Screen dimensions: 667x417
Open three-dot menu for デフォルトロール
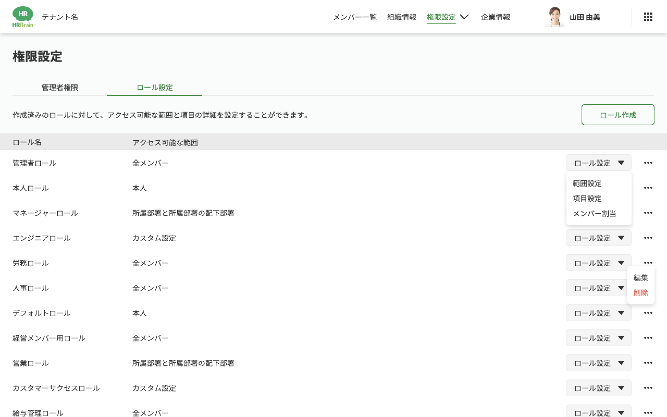[648, 313]
